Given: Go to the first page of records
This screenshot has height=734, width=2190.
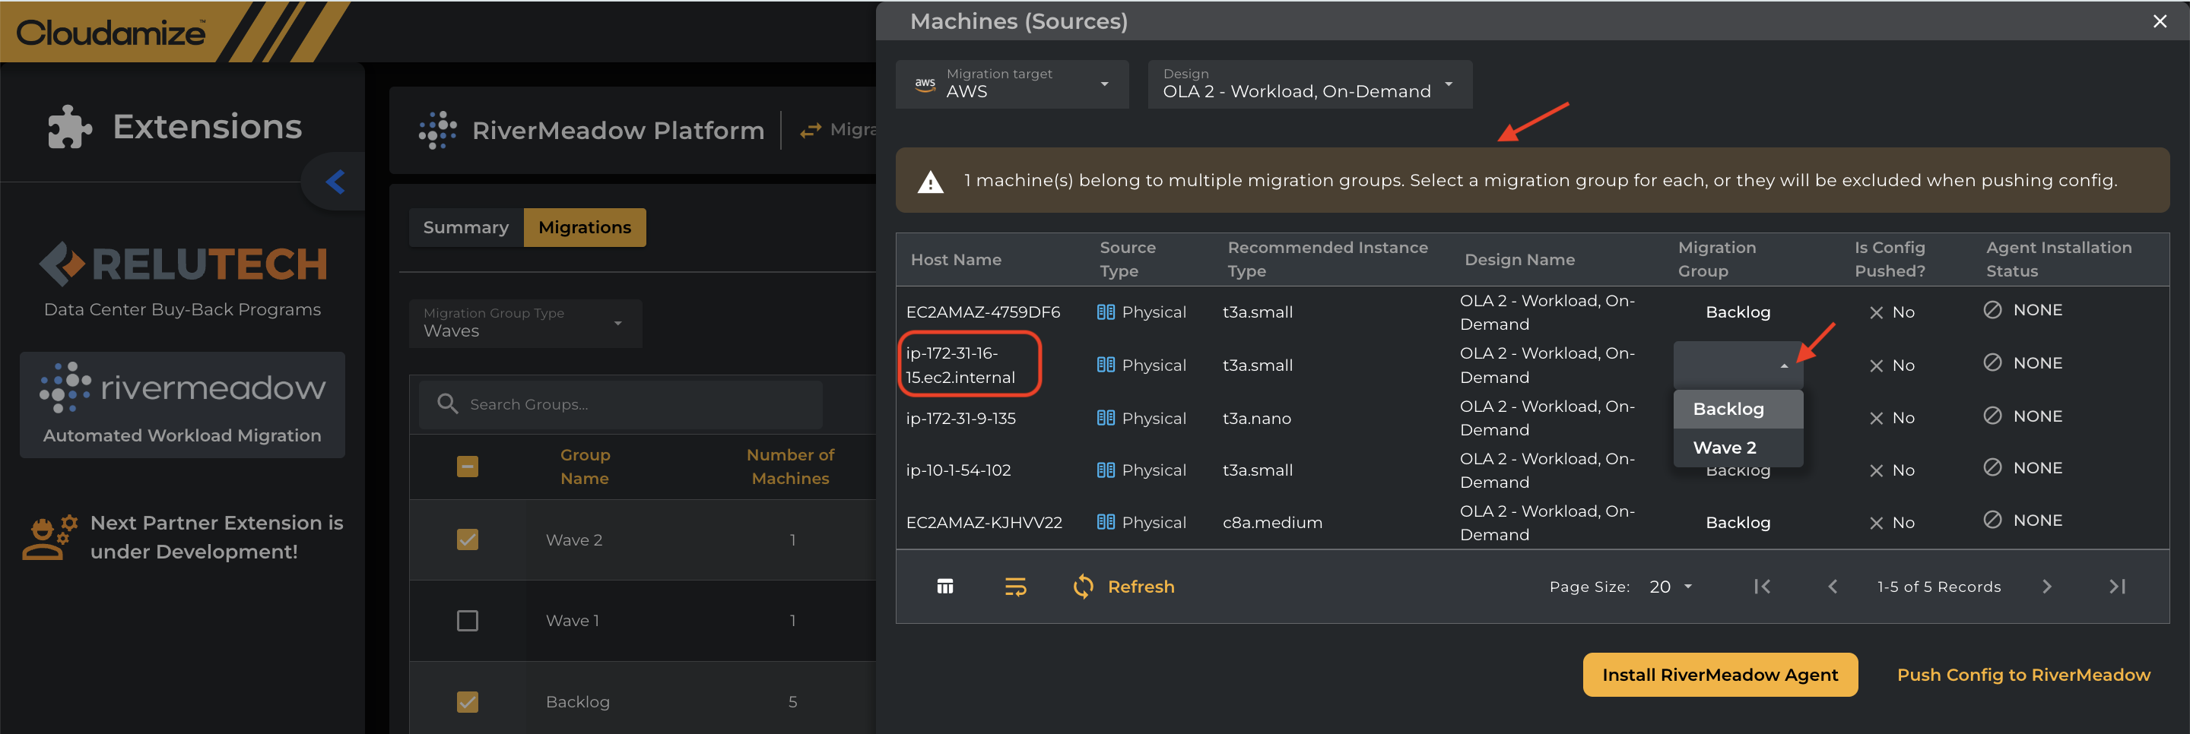Looking at the screenshot, I should tap(1762, 586).
